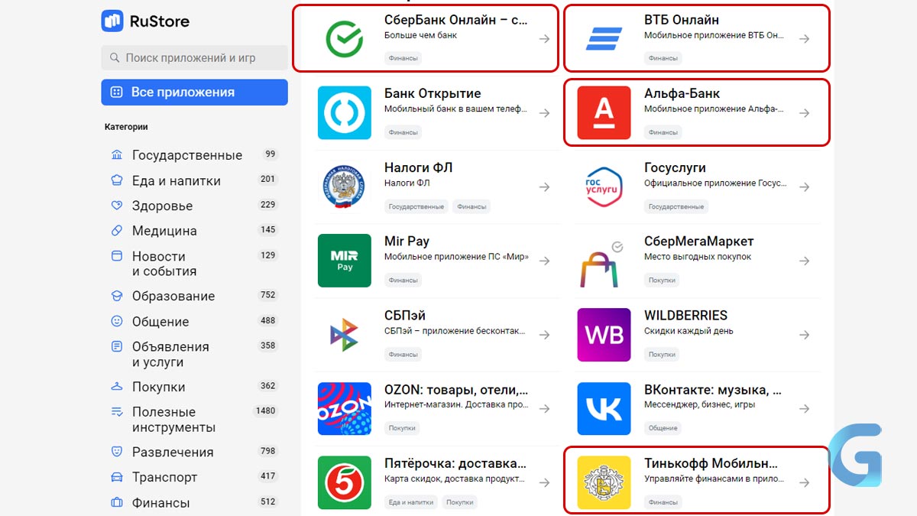
Task: Click description 'Место выгодных покупок'
Action: (x=698, y=257)
